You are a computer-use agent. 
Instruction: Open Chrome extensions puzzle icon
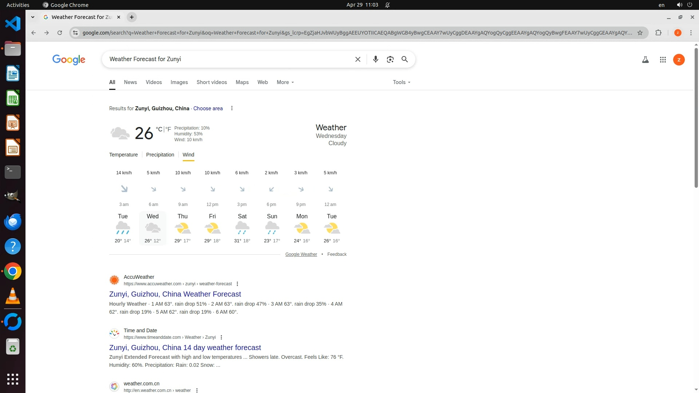coord(658,33)
